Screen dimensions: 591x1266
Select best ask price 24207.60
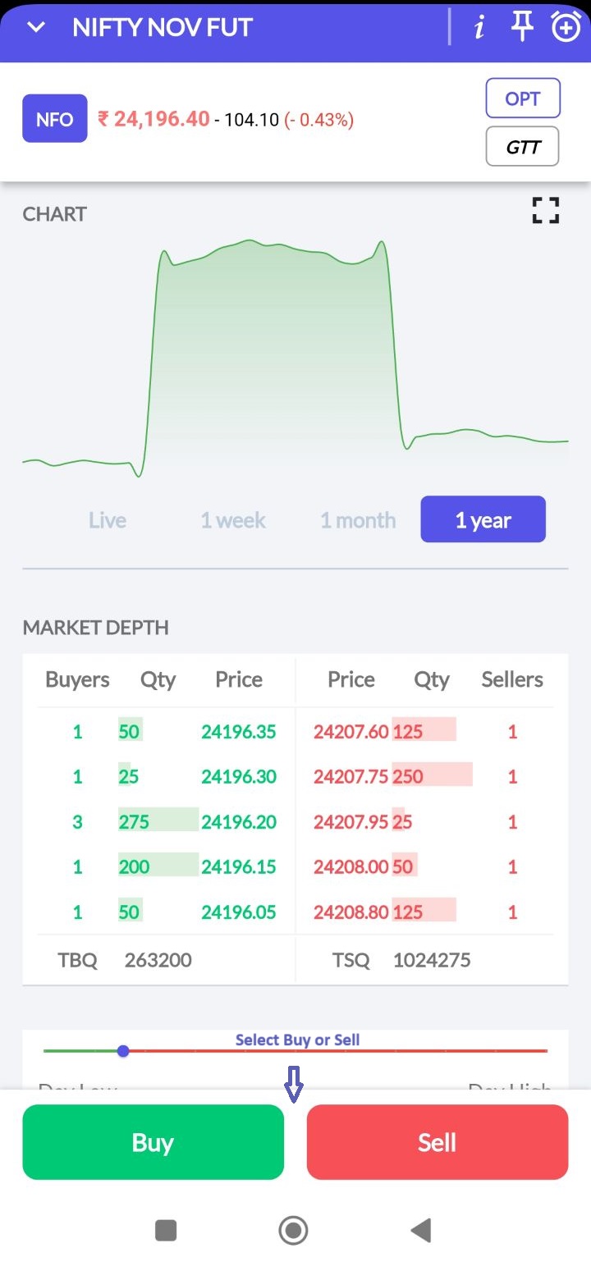coord(350,731)
